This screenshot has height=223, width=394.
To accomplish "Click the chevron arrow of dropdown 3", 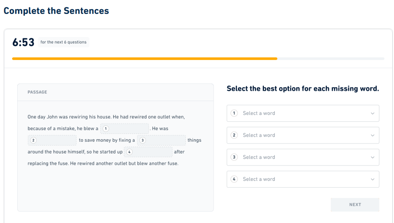I will pyautogui.click(x=372, y=157).
